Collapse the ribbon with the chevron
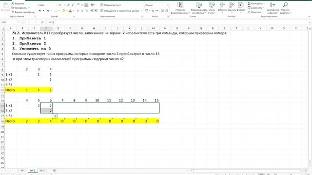This screenshot has height=175, width=312. [x=309, y=17]
